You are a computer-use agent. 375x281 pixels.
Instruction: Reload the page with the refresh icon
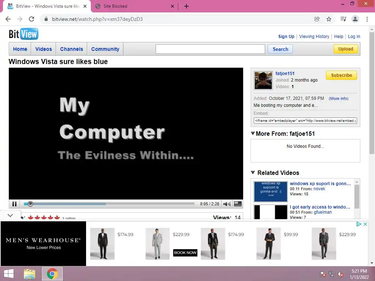coord(31,19)
